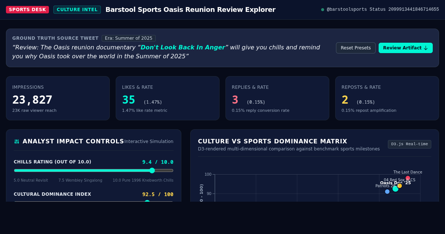This screenshot has width=445, height=234.
Task: Click the Reset Presets button
Action: click(356, 48)
